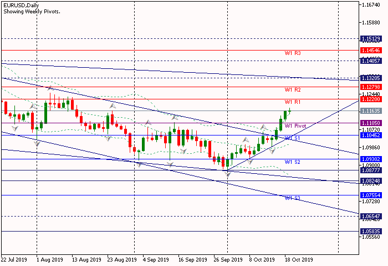Click the black 1.15129 price tag

pos(370,39)
